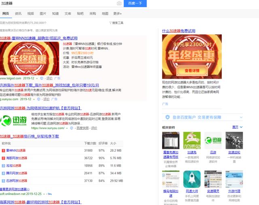
Task: Click the green 迅游 logo in search result
Action: [13, 121]
